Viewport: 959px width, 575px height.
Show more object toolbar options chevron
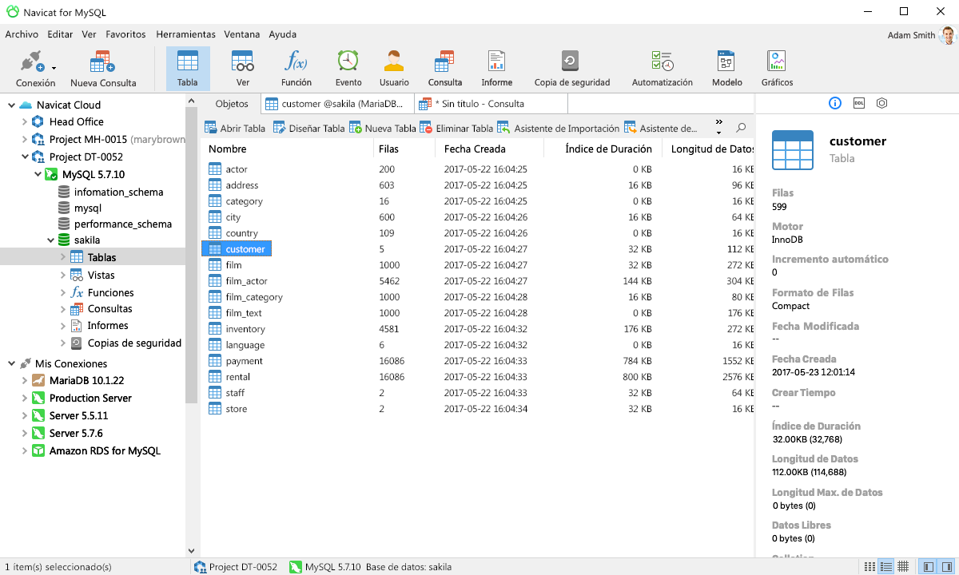click(718, 122)
